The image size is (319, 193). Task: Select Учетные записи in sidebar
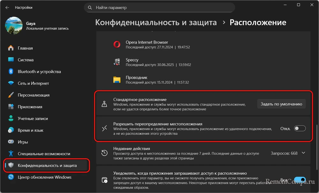click(x=33, y=119)
